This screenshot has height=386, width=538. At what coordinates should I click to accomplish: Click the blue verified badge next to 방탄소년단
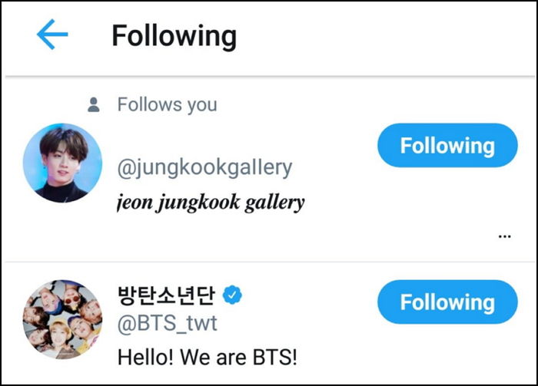point(231,294)
